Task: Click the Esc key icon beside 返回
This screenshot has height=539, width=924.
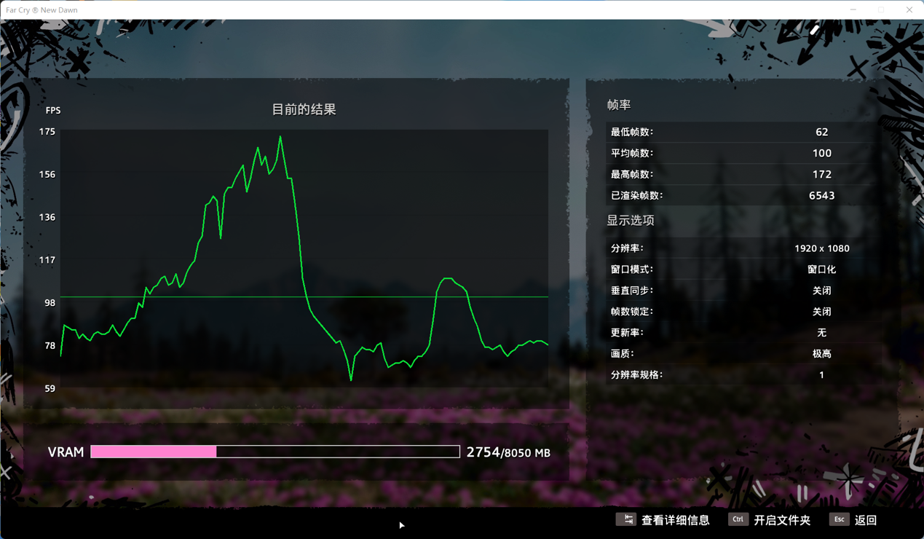Action: point(839,519)
